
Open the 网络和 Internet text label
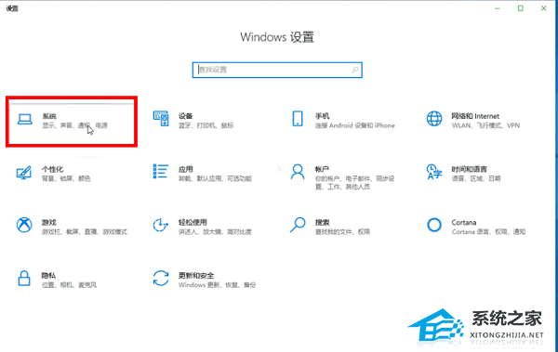475,116
